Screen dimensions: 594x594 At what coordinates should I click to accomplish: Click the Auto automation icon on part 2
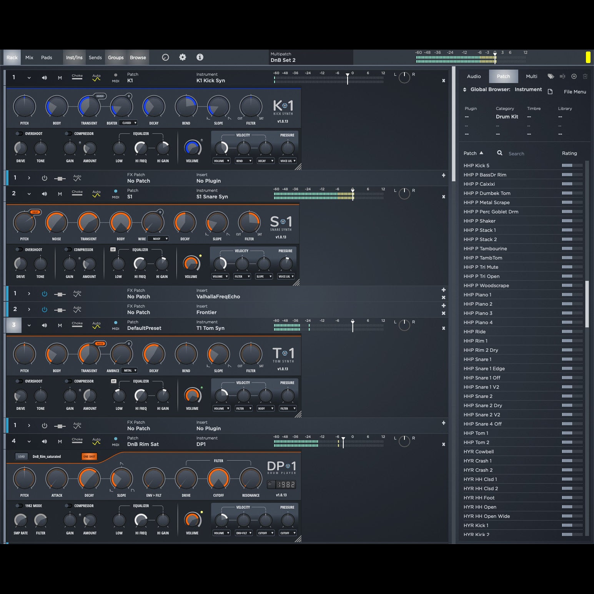tap(97, 194)
